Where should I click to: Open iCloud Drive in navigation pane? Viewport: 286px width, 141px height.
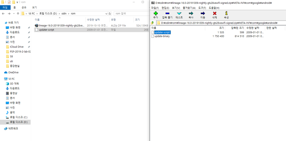17,47
